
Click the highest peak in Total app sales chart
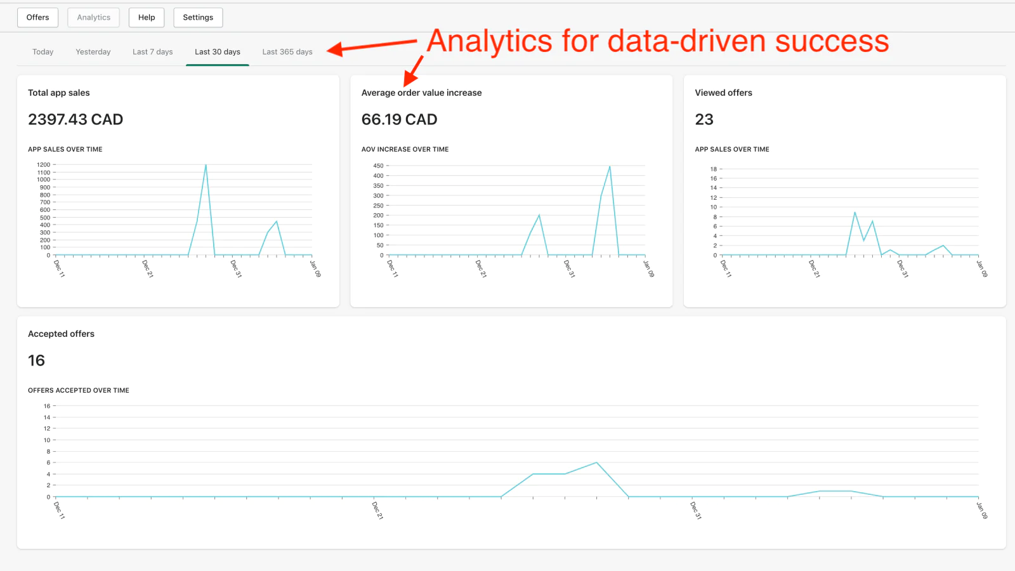(x=206, y=166)
